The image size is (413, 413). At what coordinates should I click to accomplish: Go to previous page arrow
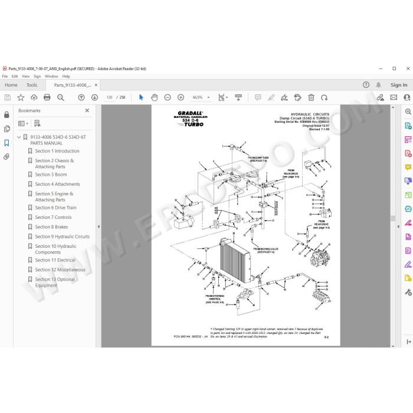(81, 97)
